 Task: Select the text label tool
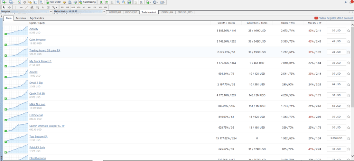point(48,8)
